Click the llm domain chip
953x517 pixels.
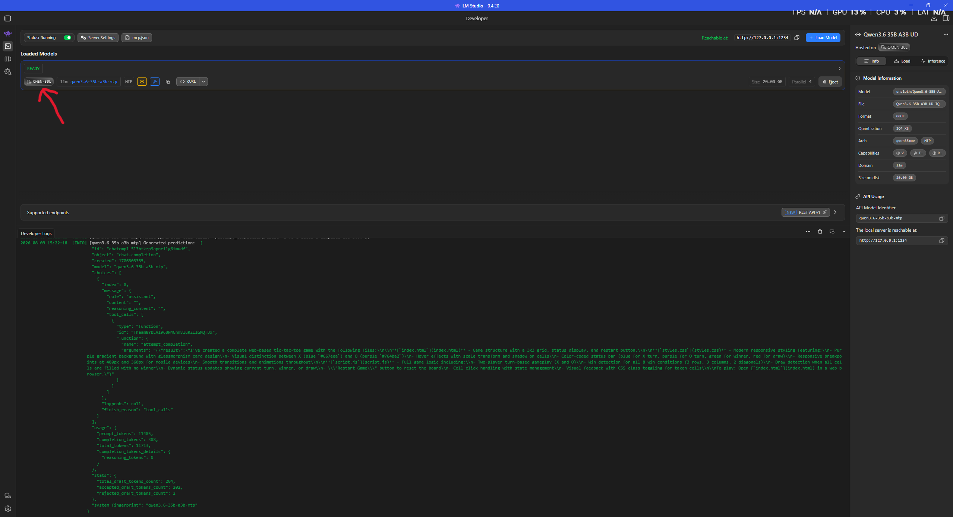(x=899, y=165)
